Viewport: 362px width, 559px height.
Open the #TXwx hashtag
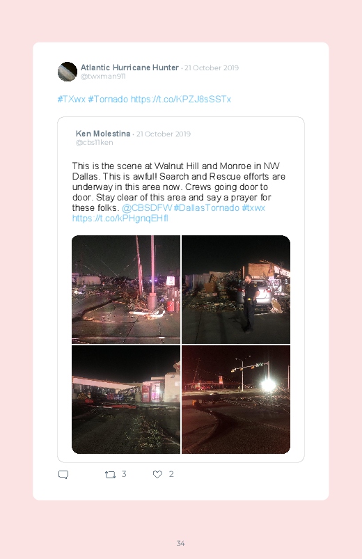pos(71,99)
